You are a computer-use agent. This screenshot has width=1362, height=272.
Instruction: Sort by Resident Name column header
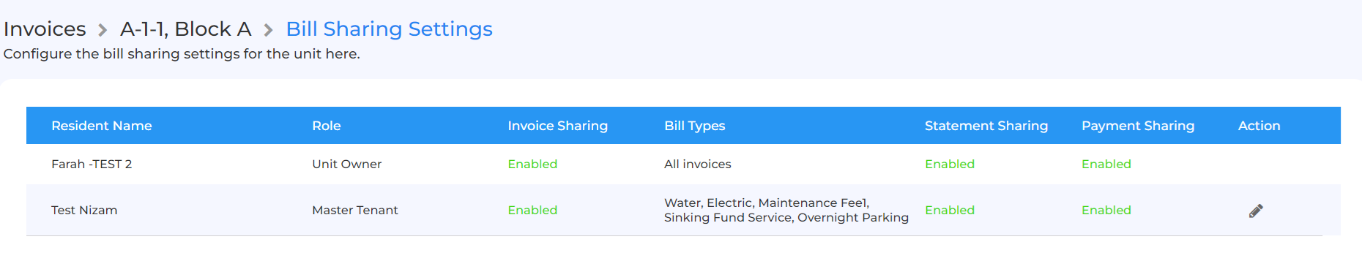pyautogui.click(x=102, y=126)
